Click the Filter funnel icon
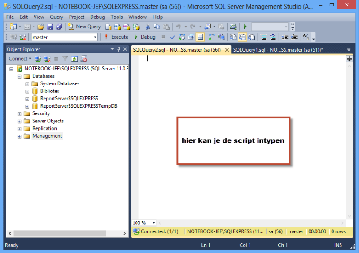This screenshot has width=359, height=253. tap(65, 59)
